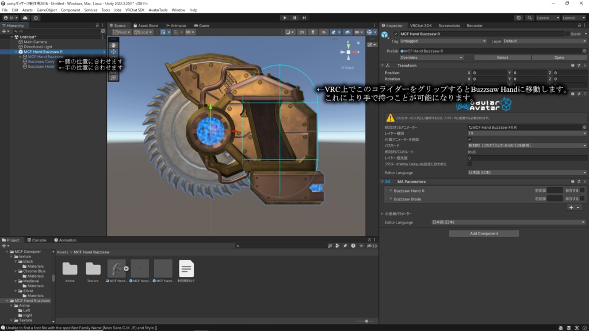The height and width of the screenshot is (331, 589).
Task: Toggle 2D view mode in the Scene
Action: [301, 33]
